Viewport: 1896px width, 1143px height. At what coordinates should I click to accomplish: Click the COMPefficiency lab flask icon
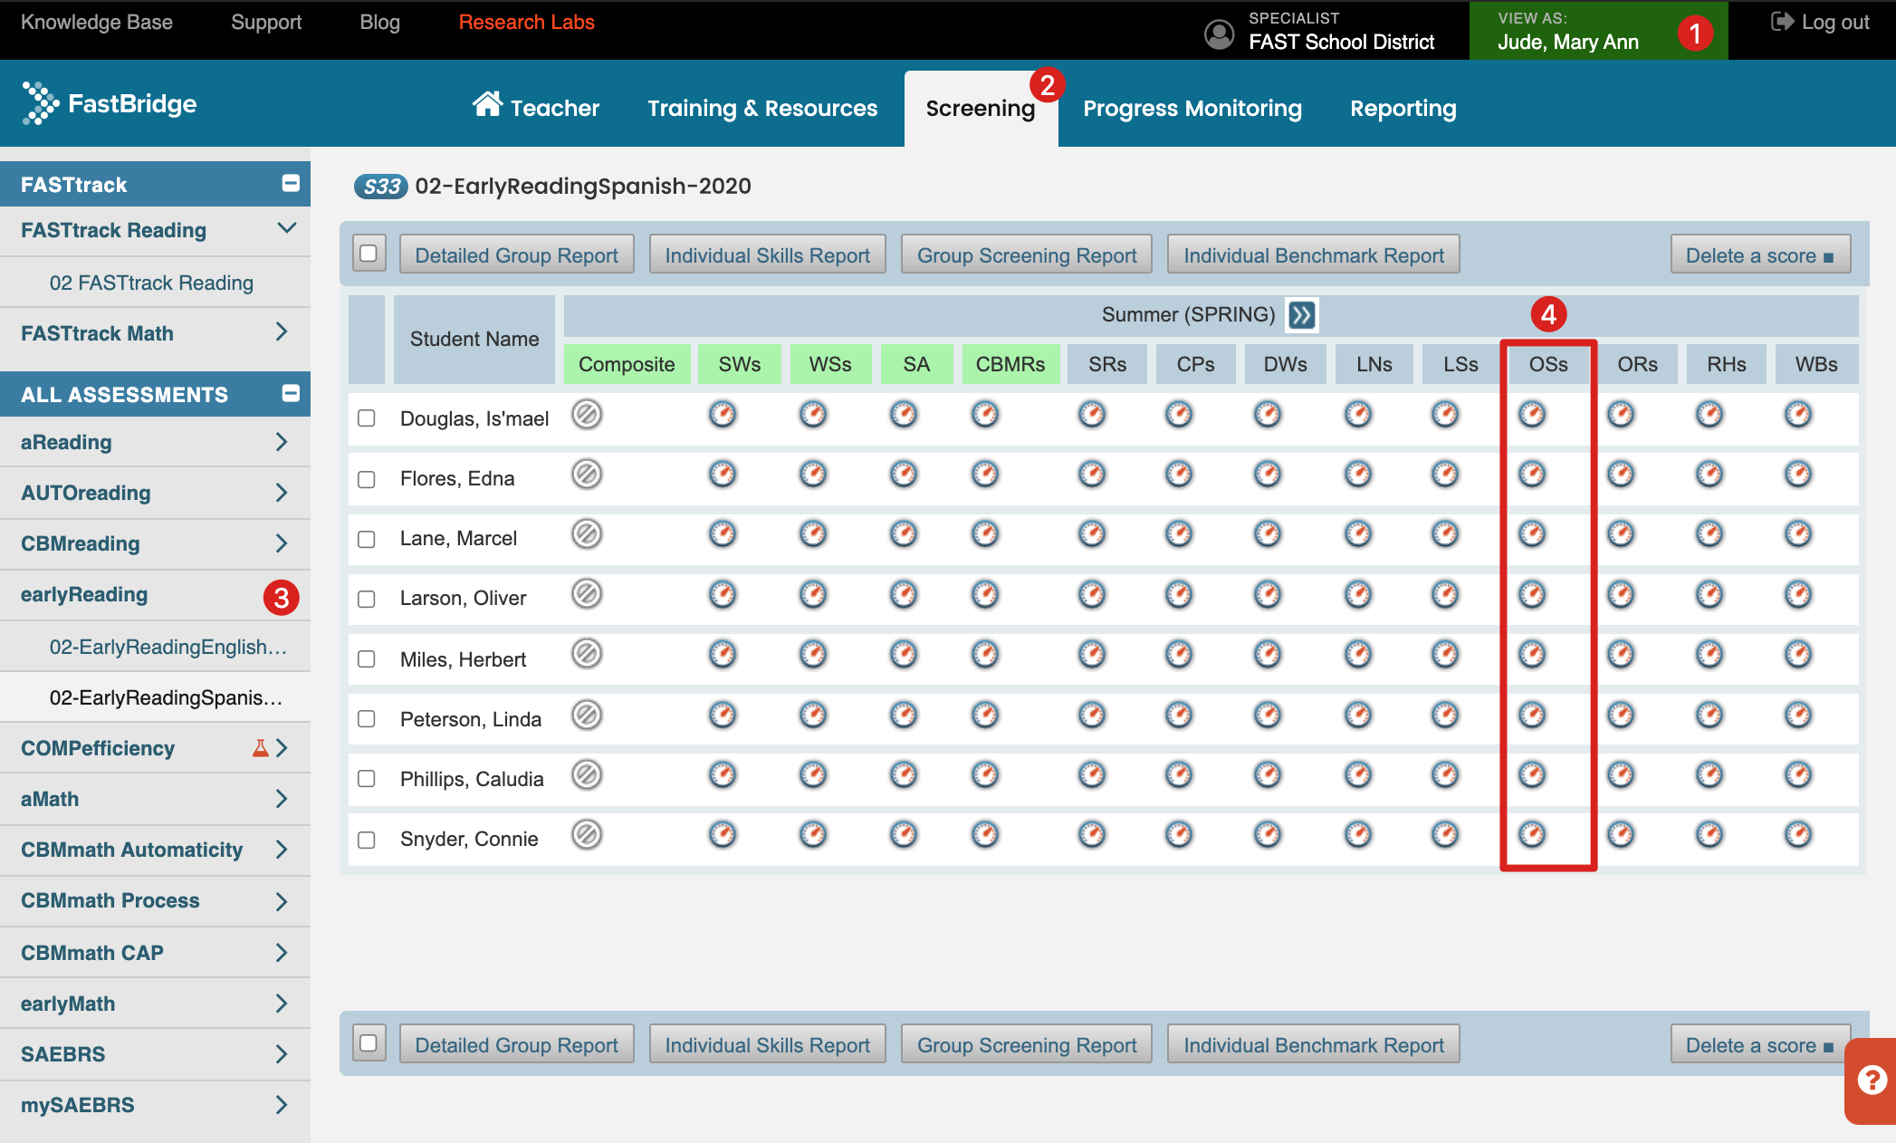click(x=261, y=748)
